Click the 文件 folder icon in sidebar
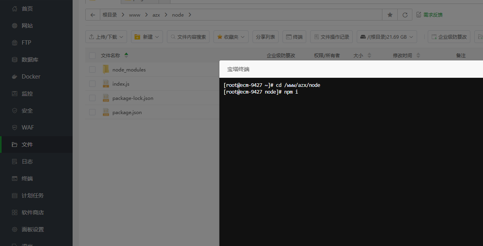The height and width of the screenshot is (246, 483). [15, 145]
